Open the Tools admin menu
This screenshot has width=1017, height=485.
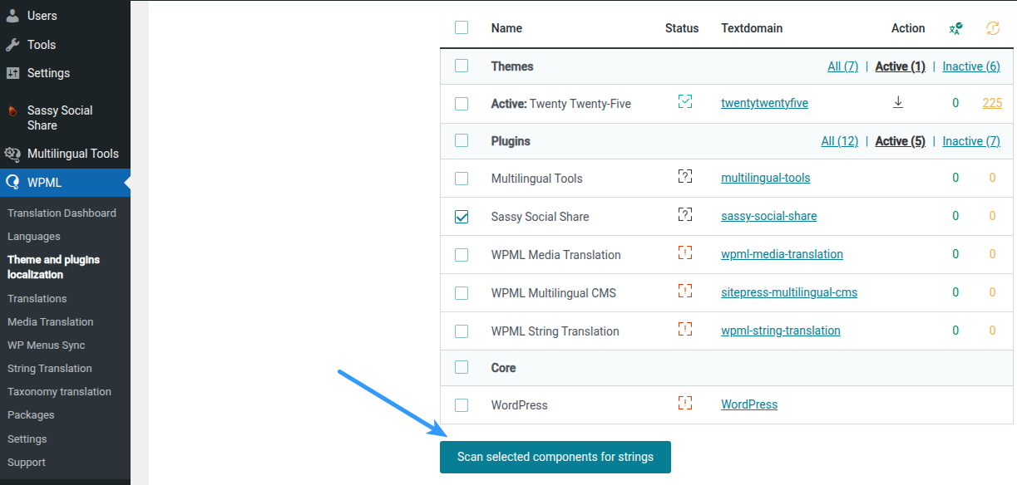point(42,45)
